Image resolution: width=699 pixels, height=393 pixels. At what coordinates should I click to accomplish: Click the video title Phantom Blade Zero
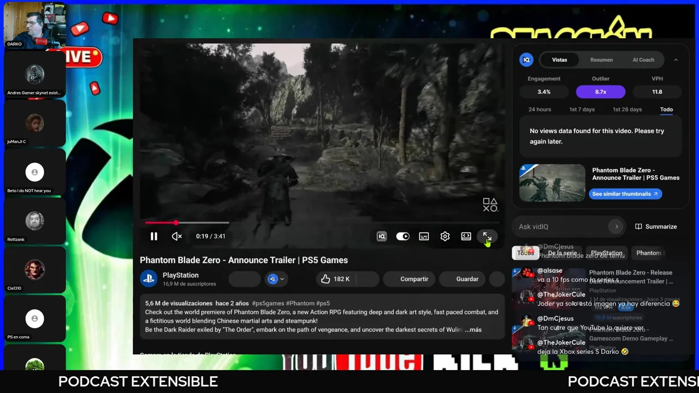[x=244, y=260]
